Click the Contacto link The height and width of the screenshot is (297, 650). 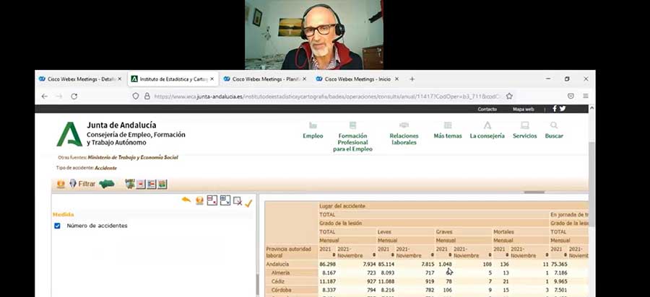487,109
